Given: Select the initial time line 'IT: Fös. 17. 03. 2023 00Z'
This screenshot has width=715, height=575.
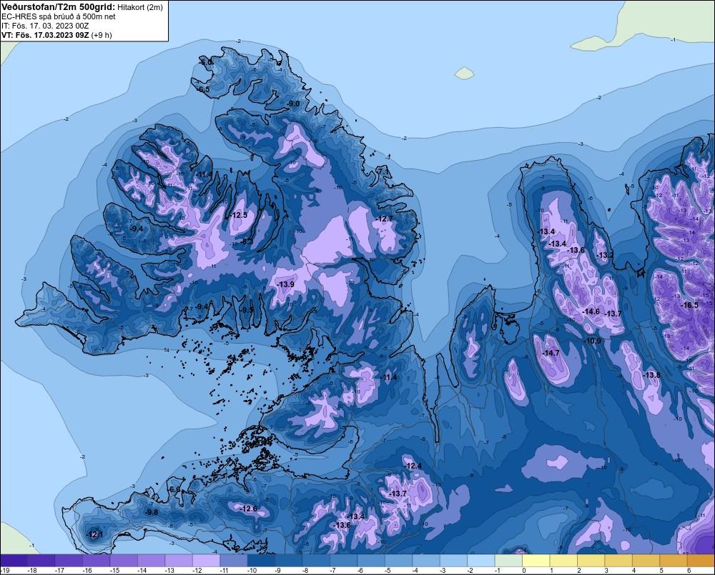Looking at the screenshot, I should (45, 26).
